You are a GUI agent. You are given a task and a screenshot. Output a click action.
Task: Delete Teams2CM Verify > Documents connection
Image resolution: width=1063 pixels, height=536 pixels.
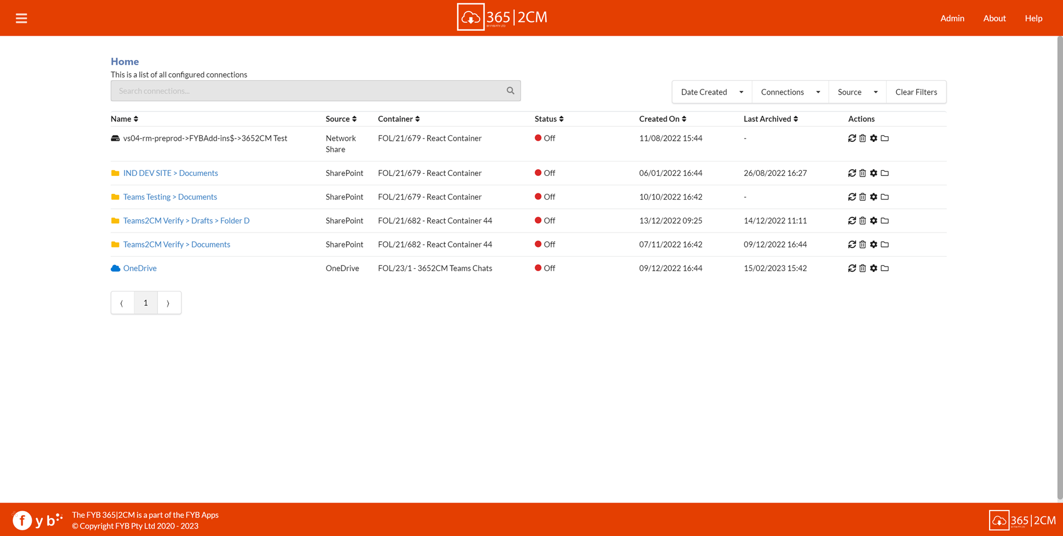pyautogui.click(x=863, y=245)
